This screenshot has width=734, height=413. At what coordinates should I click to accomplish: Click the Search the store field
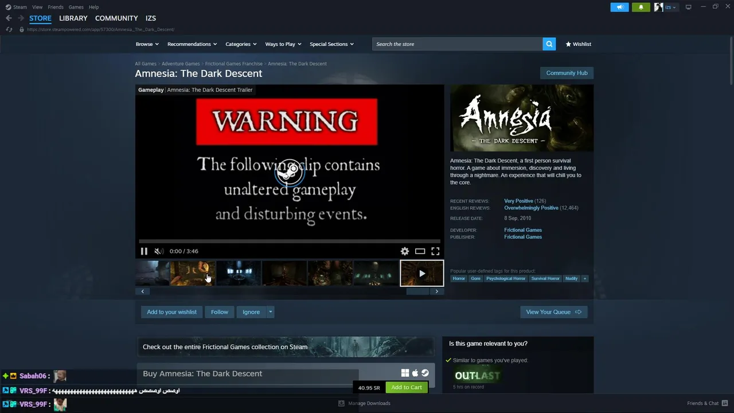pos(458,44)
